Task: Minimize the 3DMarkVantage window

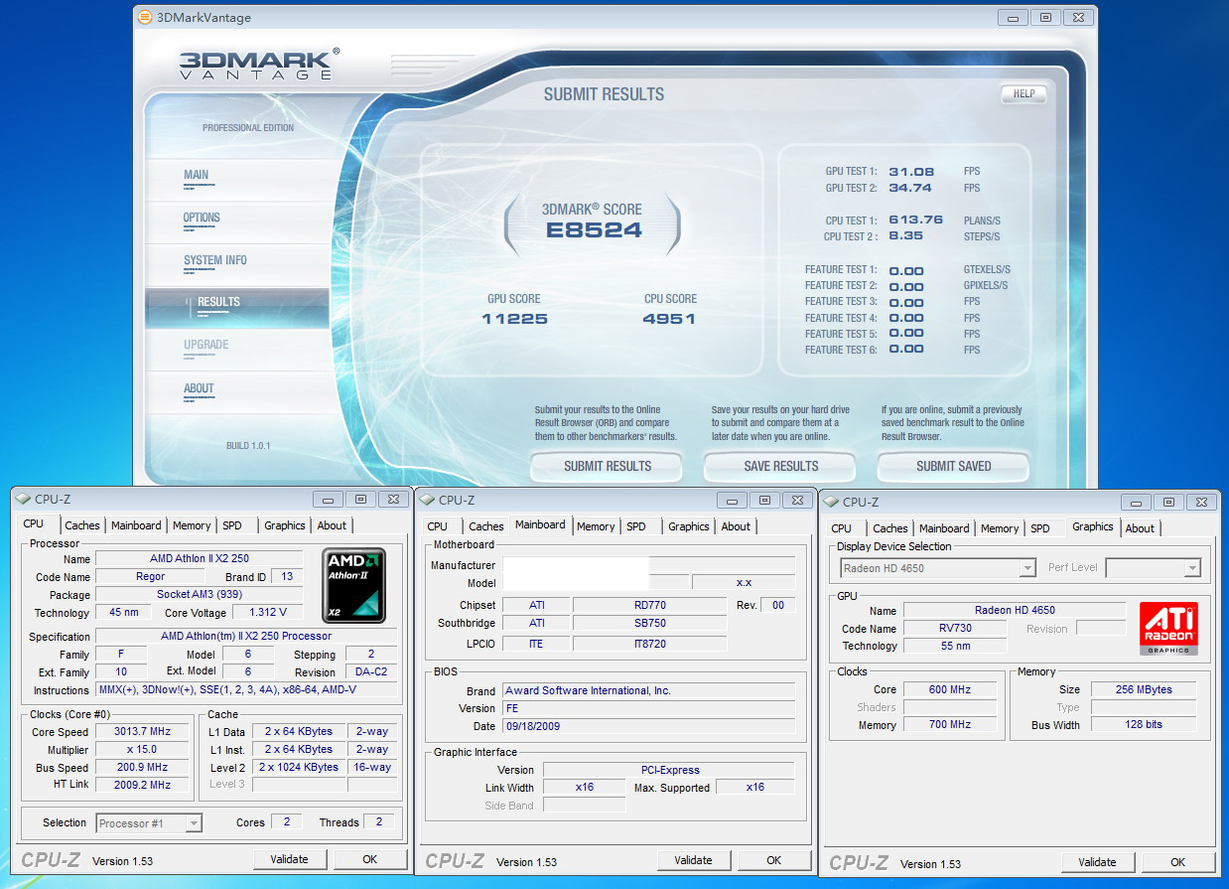Action: (x=1015, y=17)
